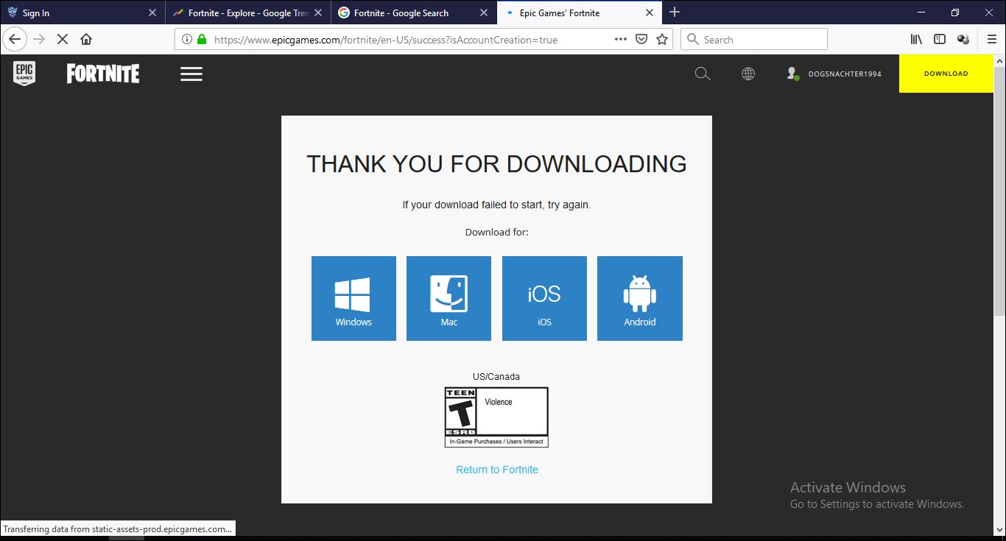The height and width of the screenshot is (541, 1006).
Task: Close the Sign In tab
Action: tap(152, 13)
